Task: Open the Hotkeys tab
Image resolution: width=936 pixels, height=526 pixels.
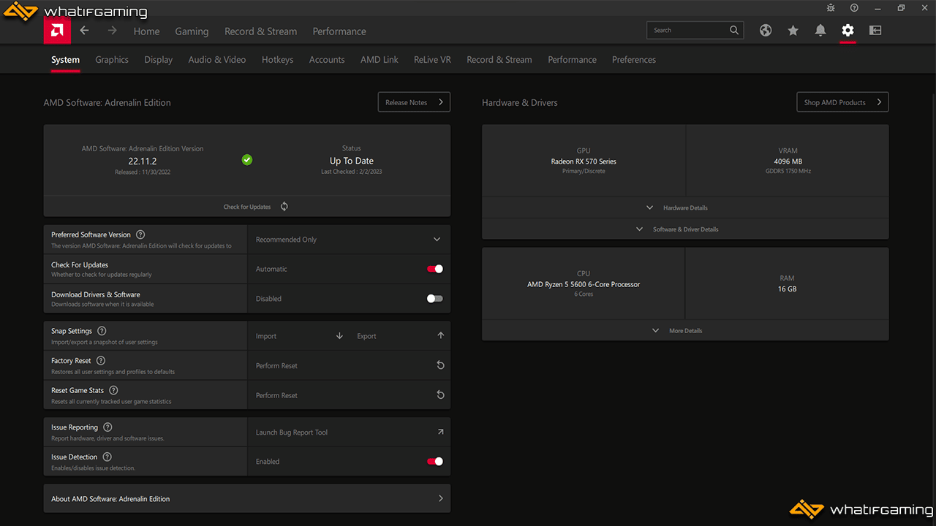Action: pos(277,60)
